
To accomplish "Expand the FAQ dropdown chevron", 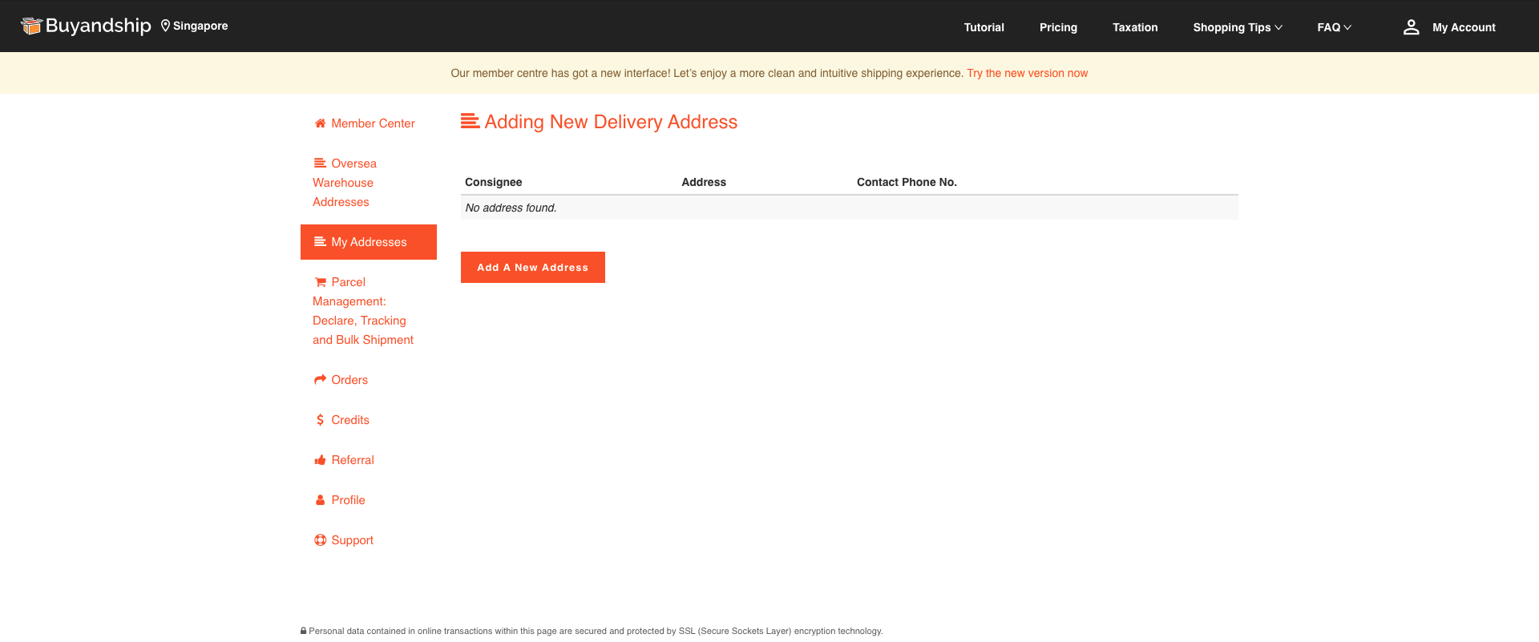I will pyautogui.click(x=1347, y=27).
